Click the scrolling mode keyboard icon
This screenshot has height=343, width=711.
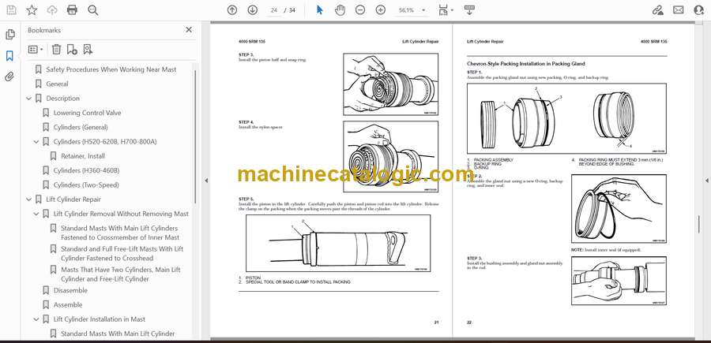coord(469,10)
